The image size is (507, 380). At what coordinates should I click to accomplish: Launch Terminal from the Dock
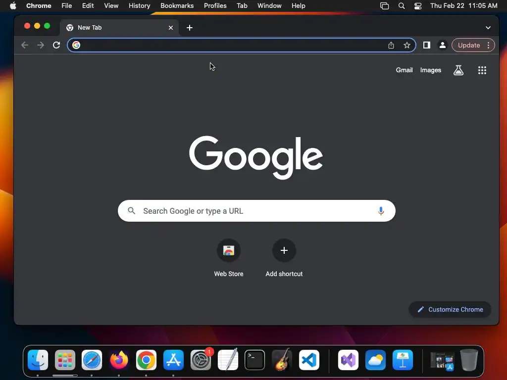(255, 360)
